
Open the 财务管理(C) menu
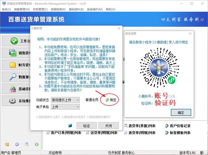tap(40, 9)
